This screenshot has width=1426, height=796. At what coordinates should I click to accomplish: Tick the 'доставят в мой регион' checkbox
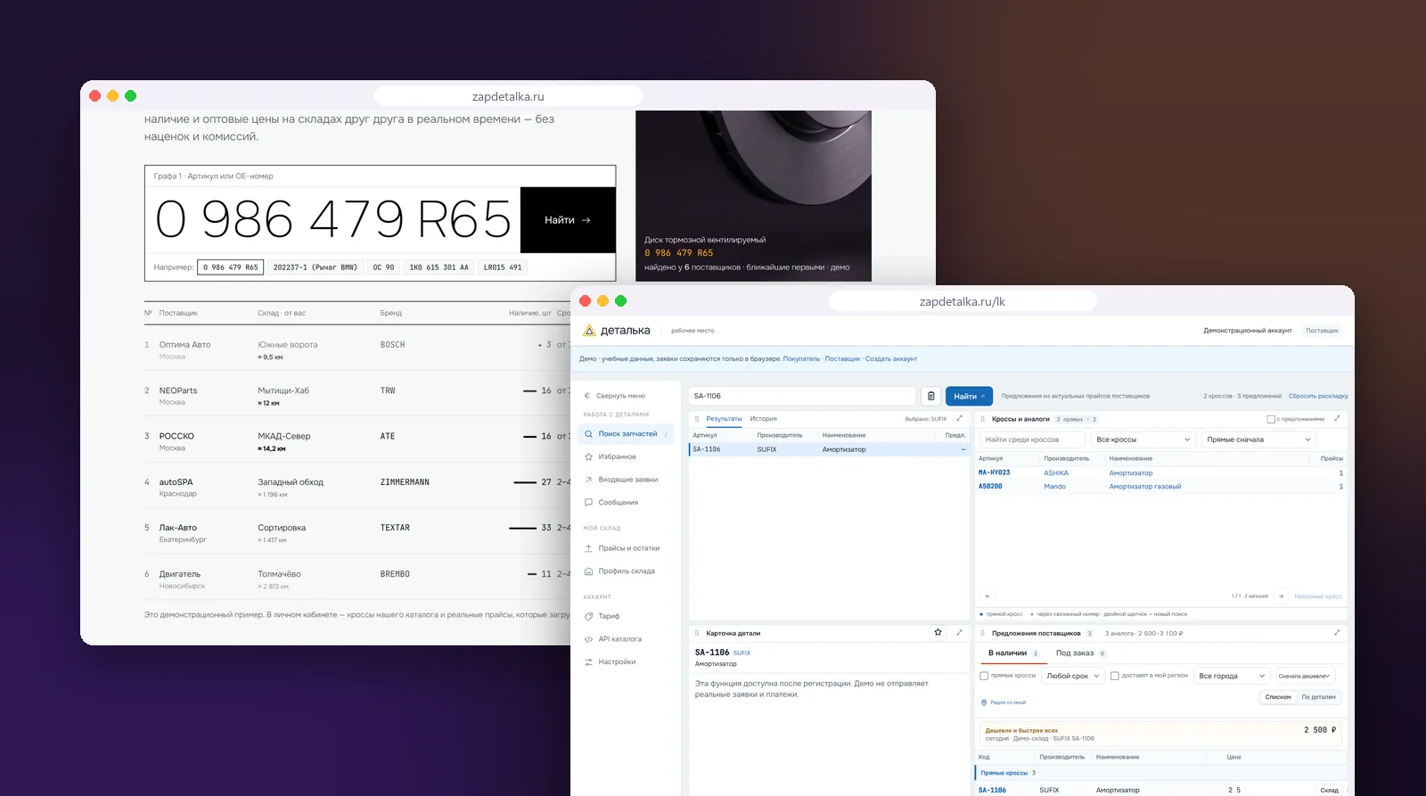[1115, 676]
